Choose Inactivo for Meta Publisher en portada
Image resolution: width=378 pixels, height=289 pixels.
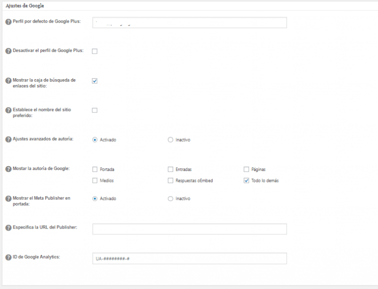pyautogui.click(x=170, y=199)
